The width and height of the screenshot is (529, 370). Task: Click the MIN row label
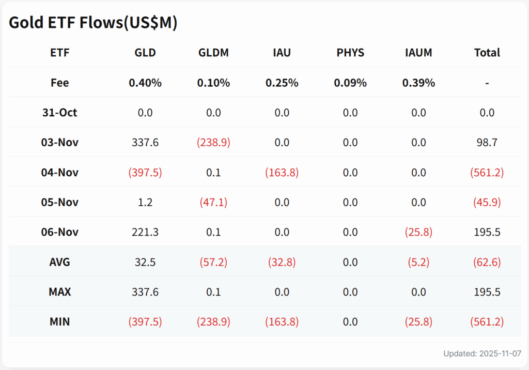point(60,321)
